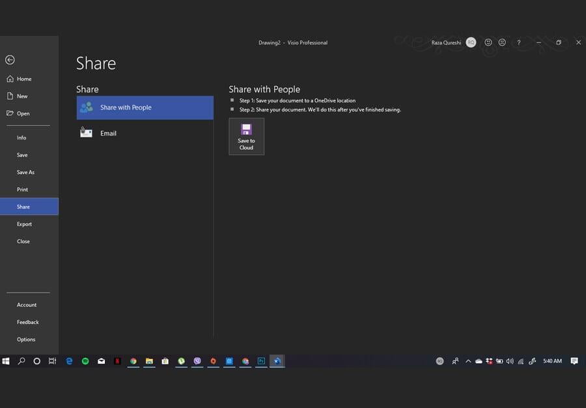Open Cortana from the taskbar
Image resolution: width=586 pixels, height=408 pixels.
pos(36,361)
